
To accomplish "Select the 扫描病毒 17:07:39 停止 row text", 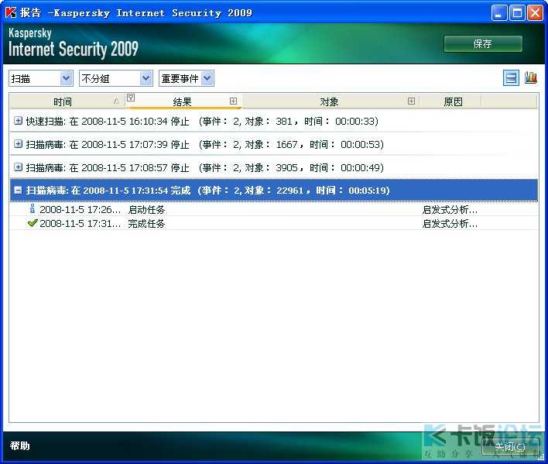I will click(x=205, y=144).
